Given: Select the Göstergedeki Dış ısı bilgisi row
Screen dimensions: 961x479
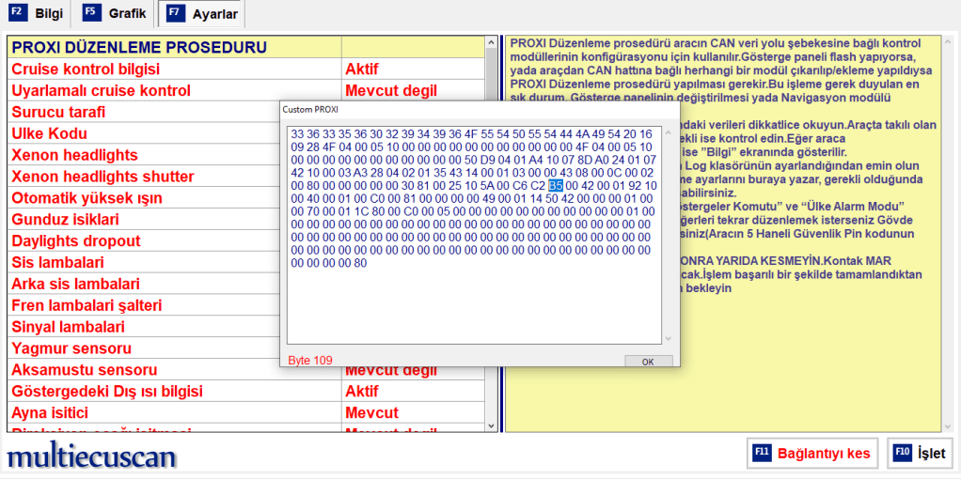Looking at the screenshot, I should click(x=174, y=392).
